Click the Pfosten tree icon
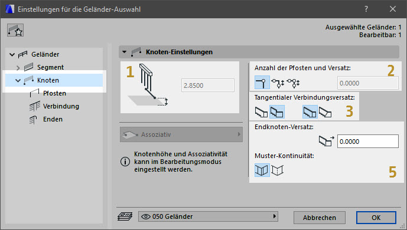This screenshot has height=230, width=407. (x=34, y=93)
